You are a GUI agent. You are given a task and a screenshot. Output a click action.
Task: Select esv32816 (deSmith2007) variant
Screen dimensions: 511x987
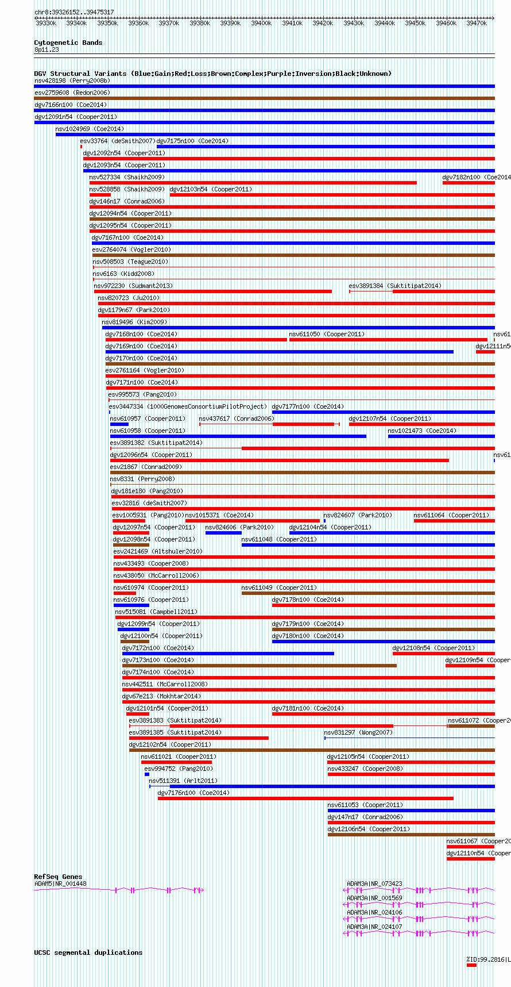pyautogui.click(x=149, y=503)
